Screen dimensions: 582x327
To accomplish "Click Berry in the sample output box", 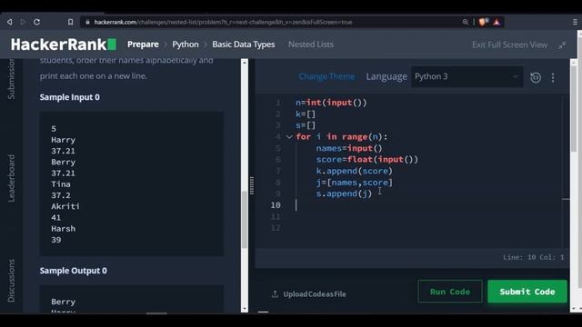I will pos(63,302).
